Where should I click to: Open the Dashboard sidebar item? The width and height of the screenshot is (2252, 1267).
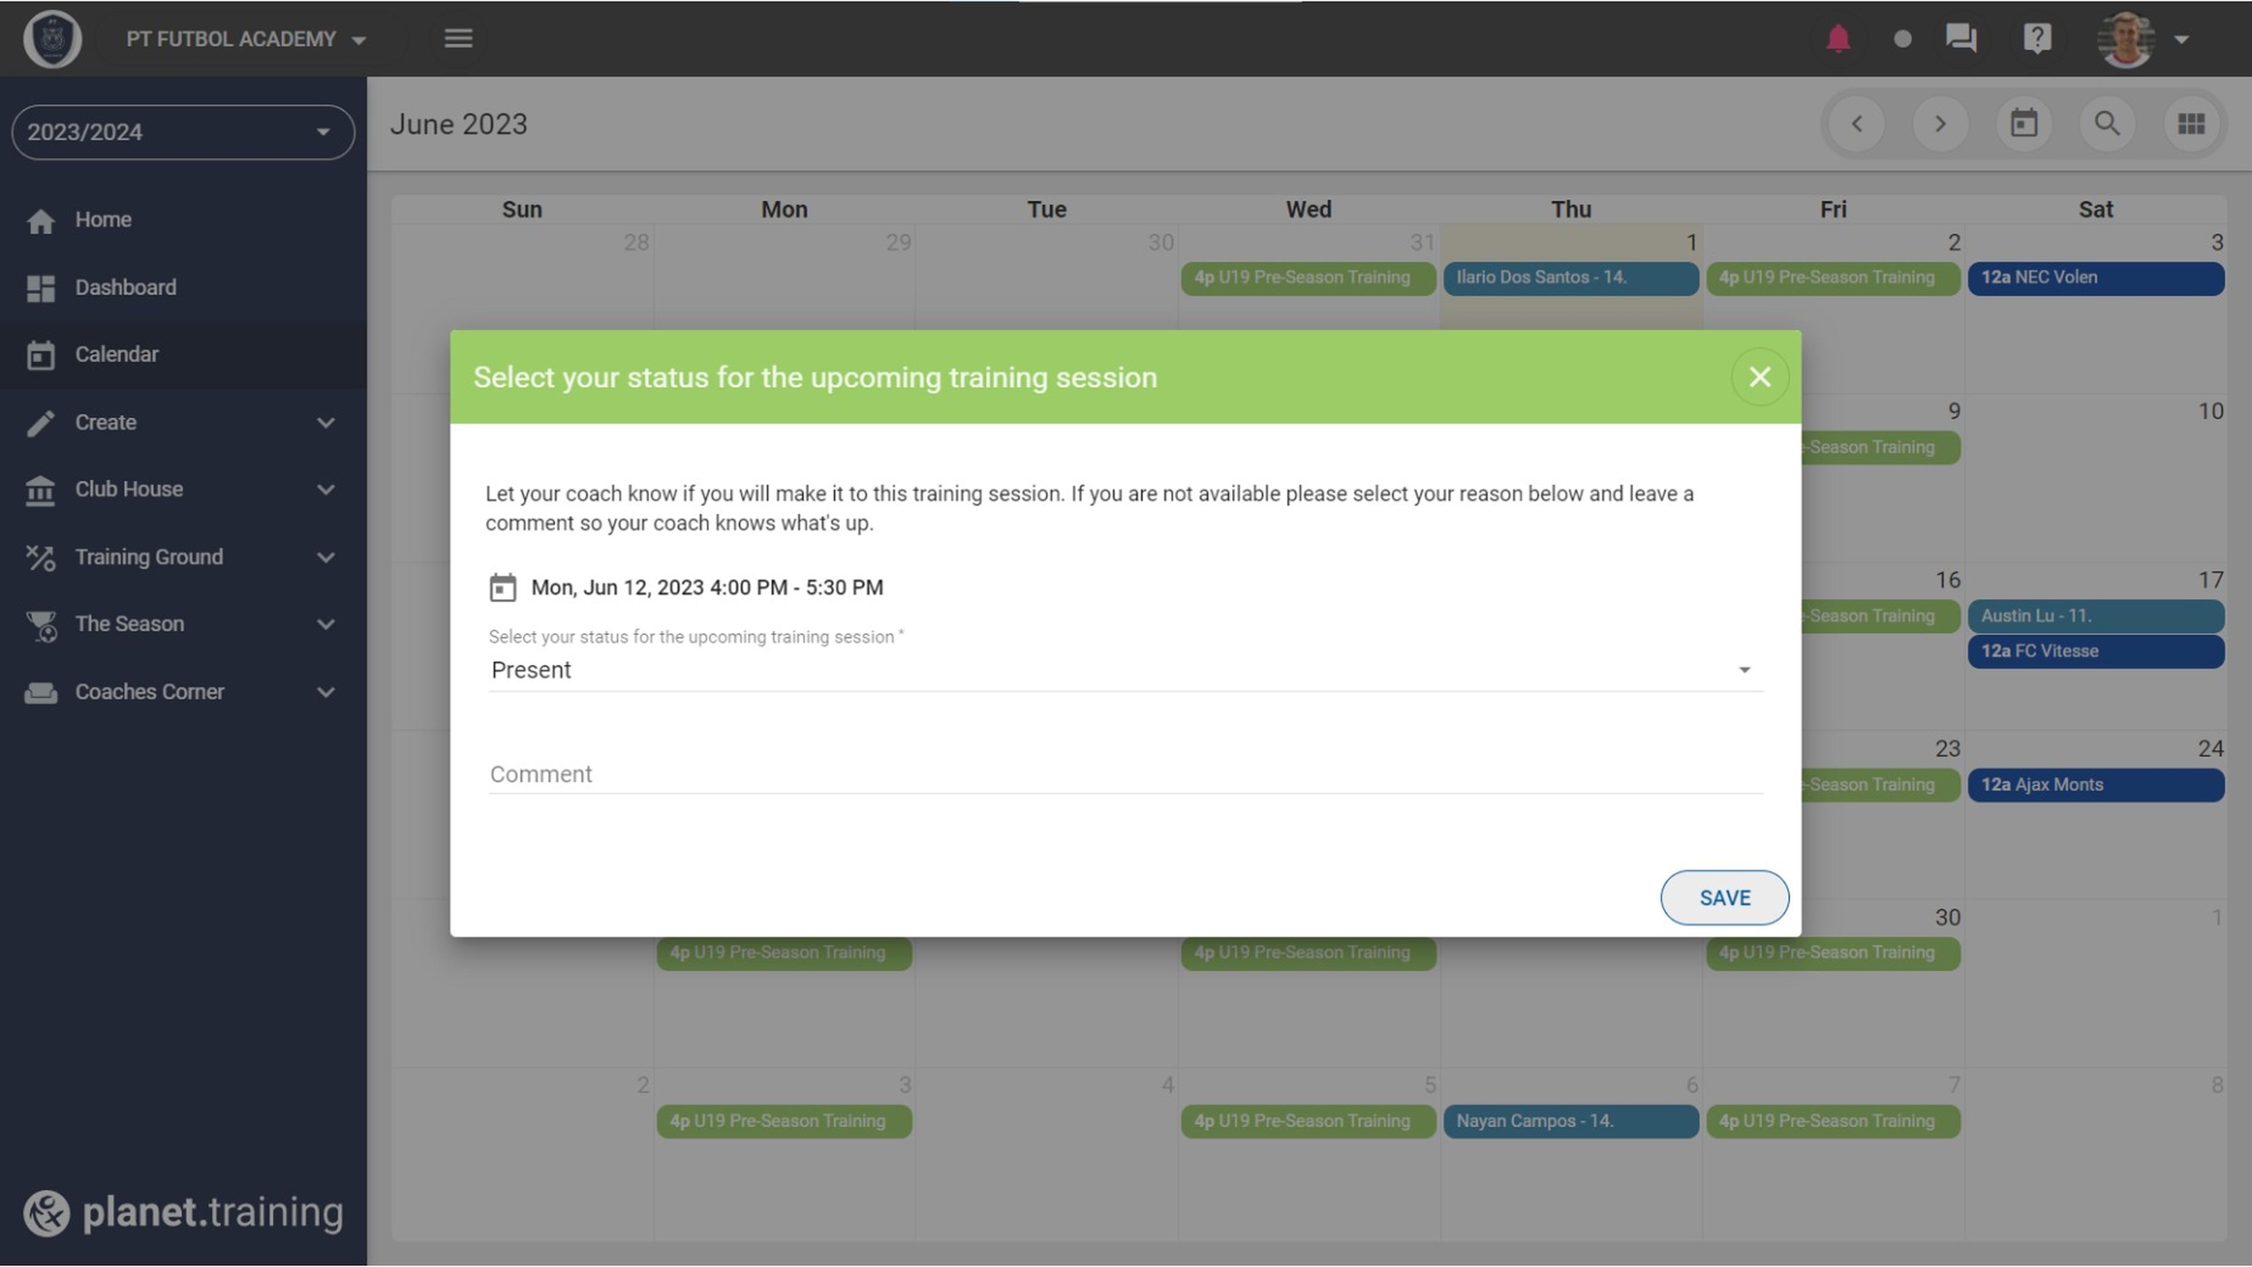click(125, 288)
